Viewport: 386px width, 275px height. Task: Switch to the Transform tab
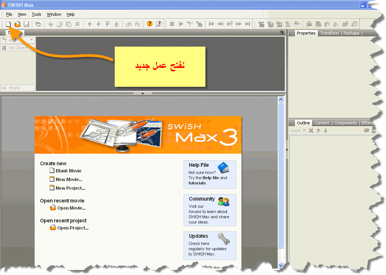pyautogui.click(x=329, y=33)
